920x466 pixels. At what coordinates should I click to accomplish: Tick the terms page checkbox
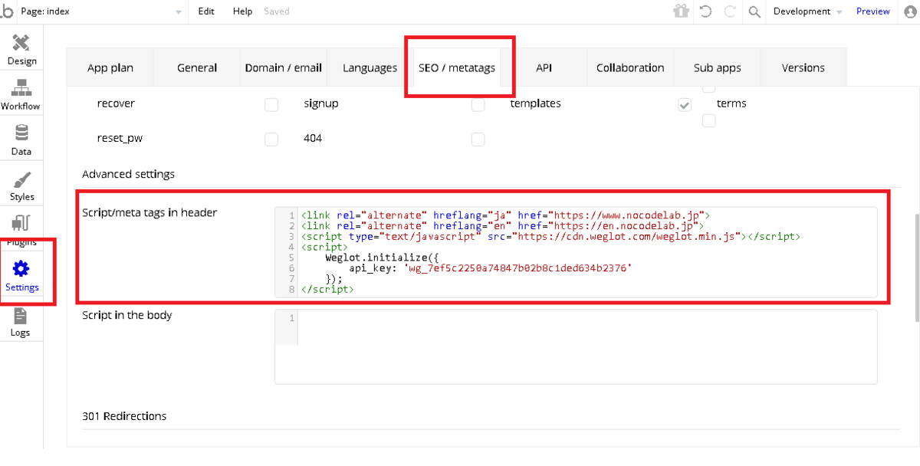coord(709,120)
